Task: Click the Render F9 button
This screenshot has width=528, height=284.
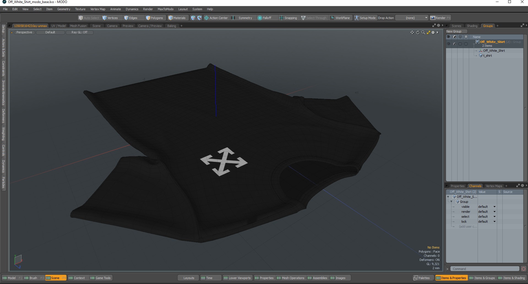Action: click(x=440, y=18)
